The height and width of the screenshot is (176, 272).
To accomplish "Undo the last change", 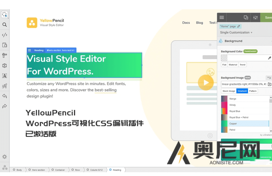I will coord(5,96).
